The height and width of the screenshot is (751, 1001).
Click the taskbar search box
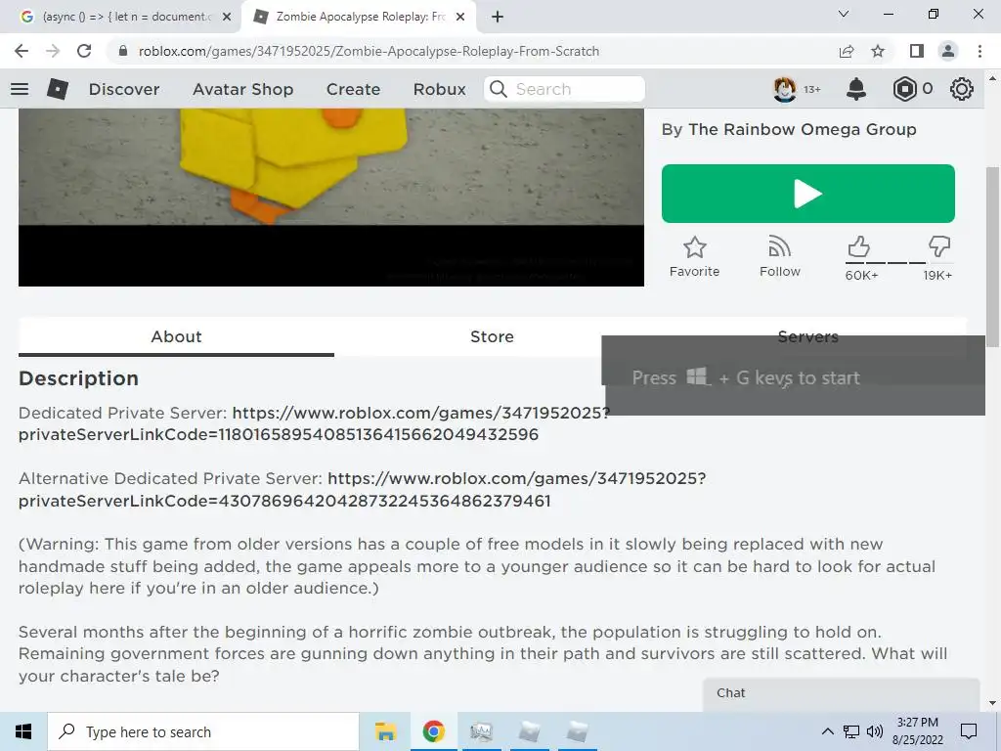point(203,731)
